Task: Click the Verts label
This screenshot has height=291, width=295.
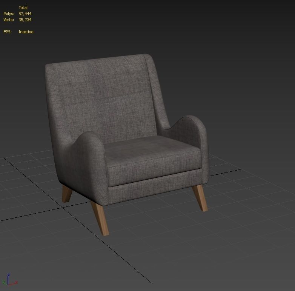Action: 9,20
